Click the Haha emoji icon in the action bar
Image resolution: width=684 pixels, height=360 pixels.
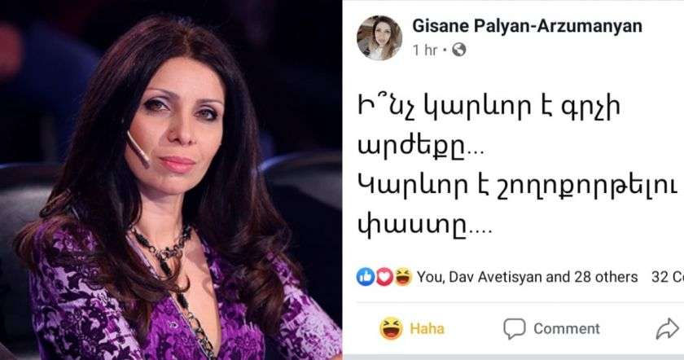392,328
